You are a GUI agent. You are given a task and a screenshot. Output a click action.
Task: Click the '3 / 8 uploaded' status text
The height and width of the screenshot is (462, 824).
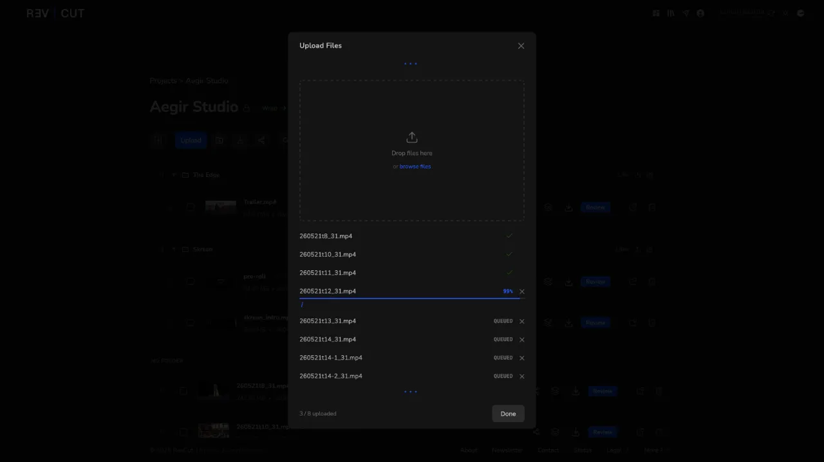[x=318, y=414]
